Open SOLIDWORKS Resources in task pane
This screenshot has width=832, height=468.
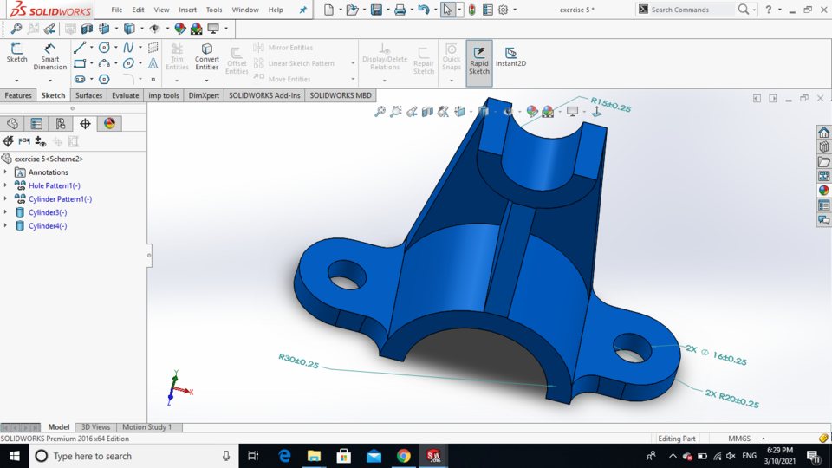tap(823, 132)
